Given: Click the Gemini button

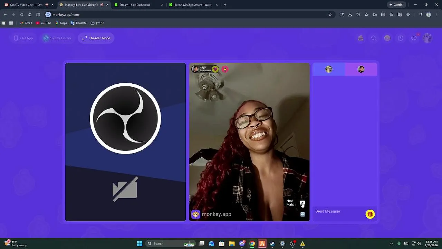Looking at the screenshot, I should tap(396, 5).
